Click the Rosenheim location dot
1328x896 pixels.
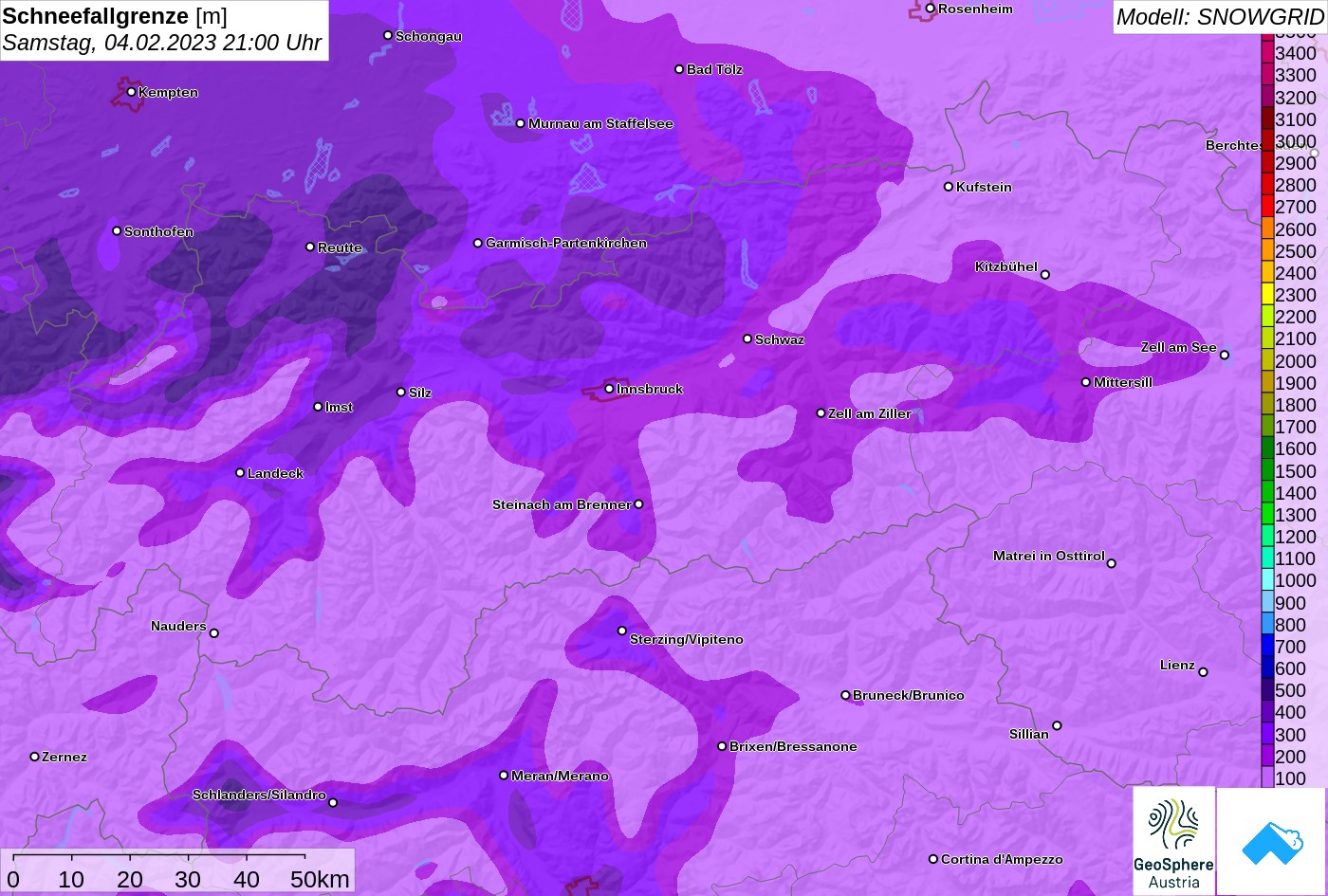coord(931,9)
